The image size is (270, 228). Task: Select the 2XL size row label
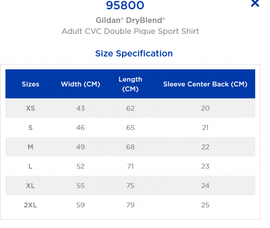pos(30,205)
